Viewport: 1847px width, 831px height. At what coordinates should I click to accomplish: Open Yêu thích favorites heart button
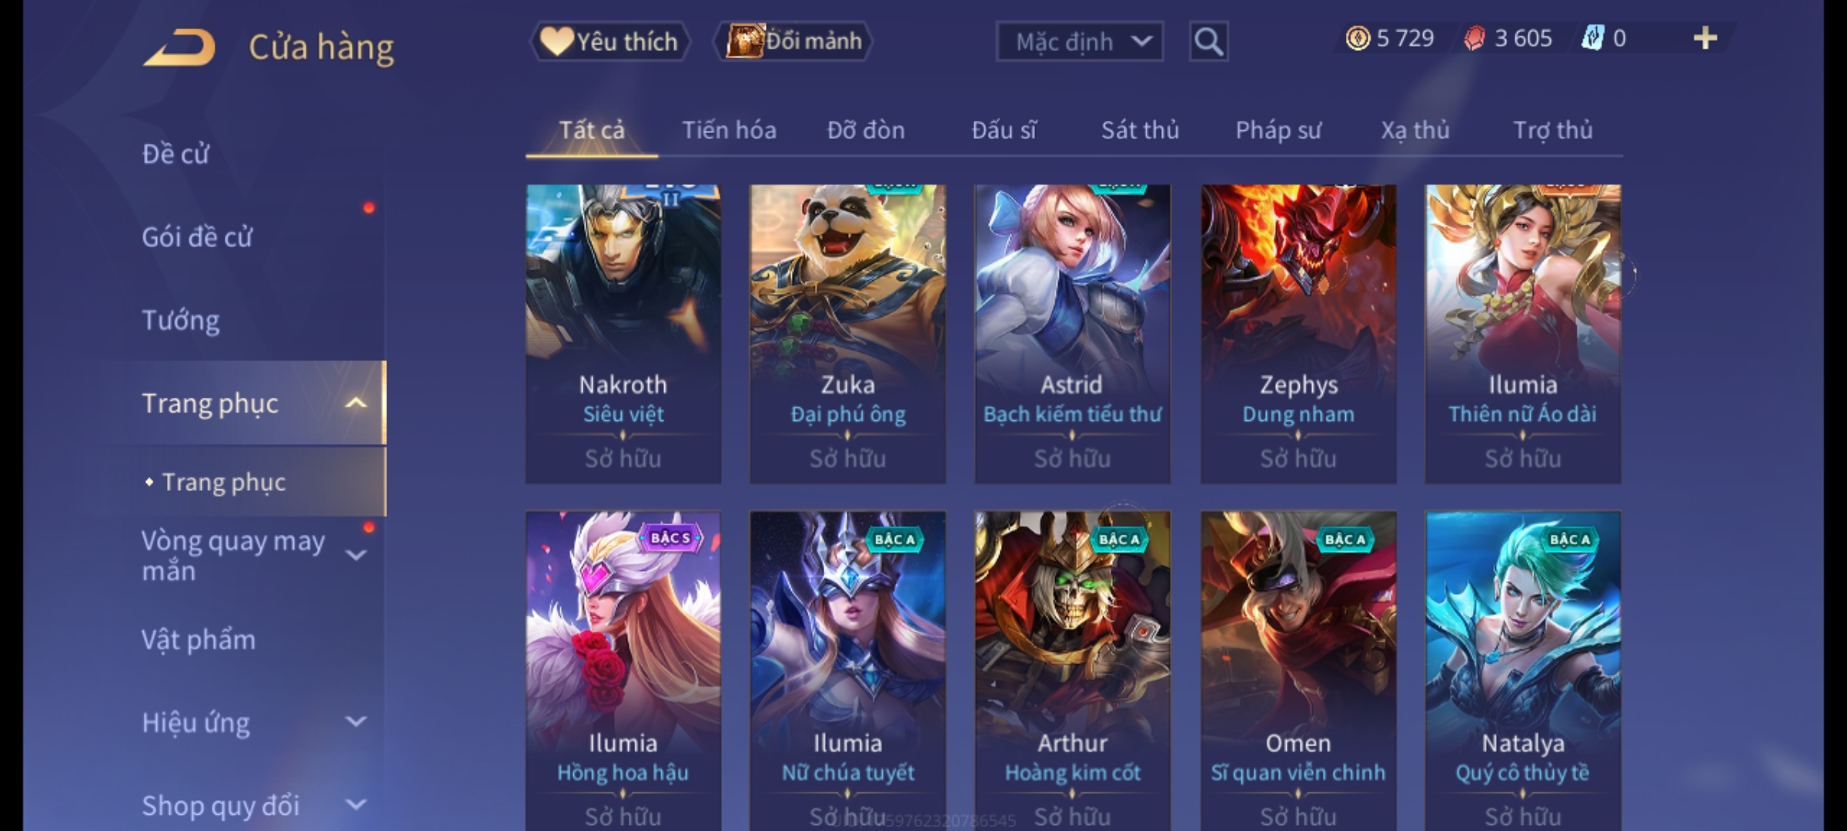pyautogui.click(x=610, y=42)
